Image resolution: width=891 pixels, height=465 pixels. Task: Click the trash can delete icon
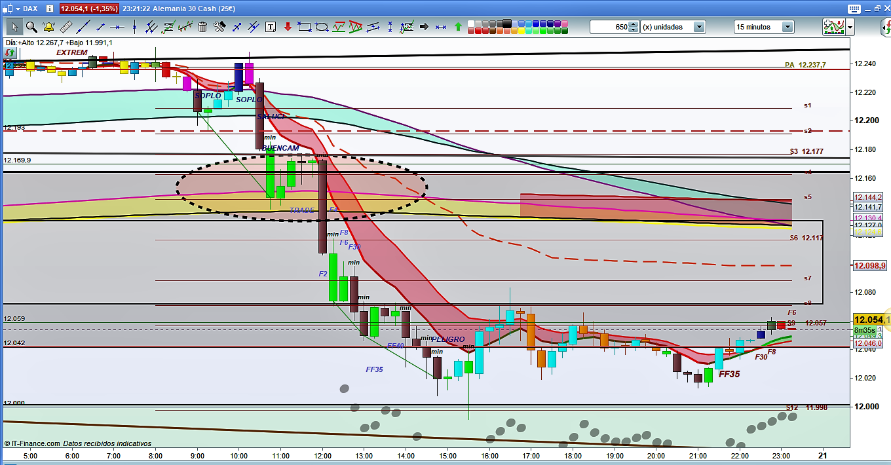[x=202, y=27]
